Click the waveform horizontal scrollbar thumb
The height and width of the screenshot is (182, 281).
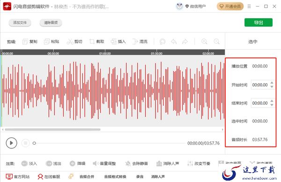click(x=52, y=130)
